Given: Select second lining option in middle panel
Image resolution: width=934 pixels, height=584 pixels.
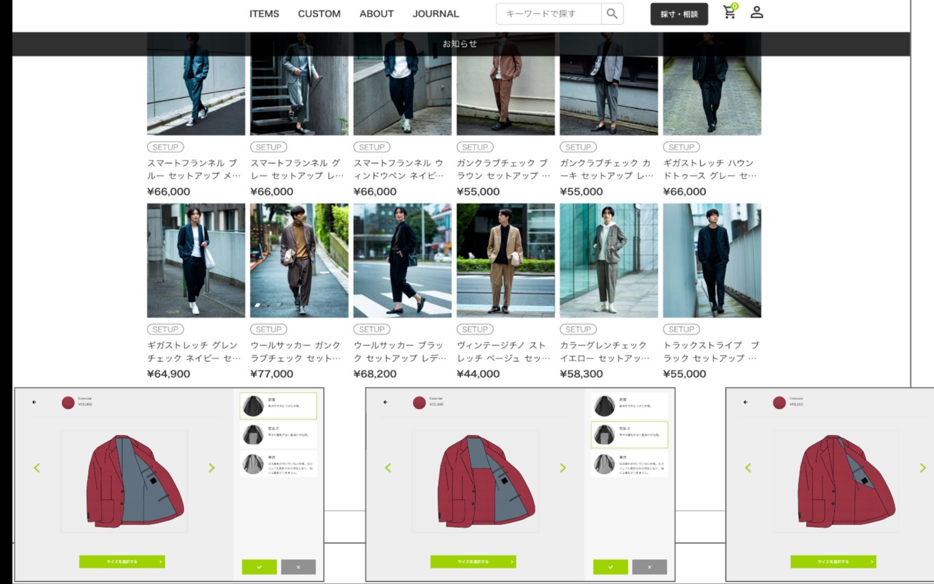Looking at the screenshot, I should point(629,434).
